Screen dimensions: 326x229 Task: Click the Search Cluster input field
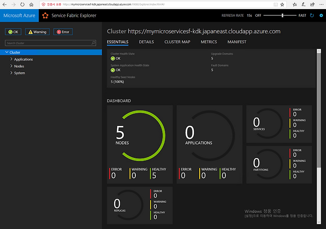tap(51, 43)
